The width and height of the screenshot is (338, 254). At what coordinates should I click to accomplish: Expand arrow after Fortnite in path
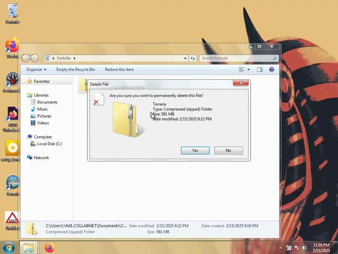click(x=75, y=58)
